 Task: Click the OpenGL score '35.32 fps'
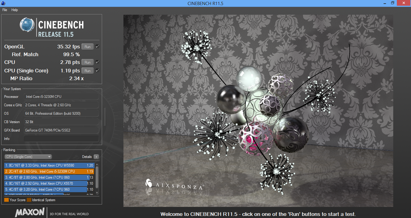68,47
